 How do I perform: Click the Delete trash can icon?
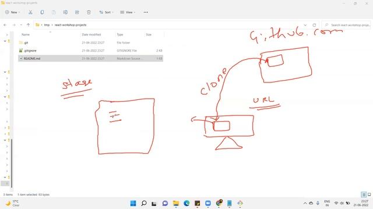coord(89,12)
